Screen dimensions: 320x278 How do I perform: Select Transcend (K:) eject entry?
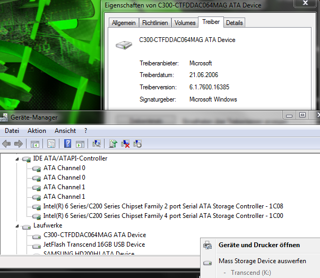coord(251,273)
